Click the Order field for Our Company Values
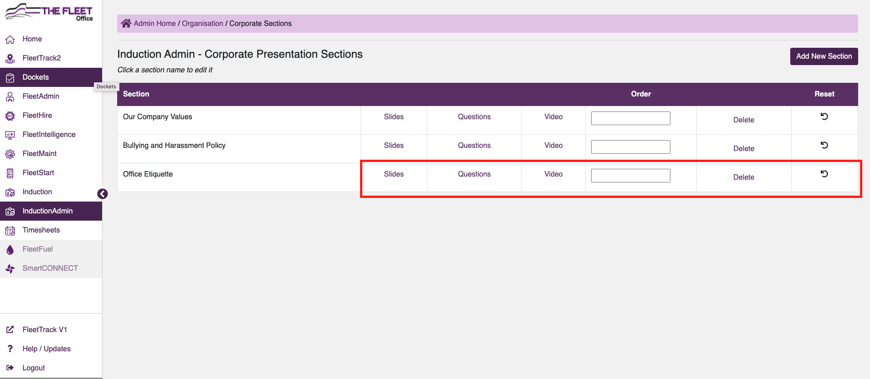Image resolution: width=870 pixels, height=379 pixels. click(x=630, y=118)
